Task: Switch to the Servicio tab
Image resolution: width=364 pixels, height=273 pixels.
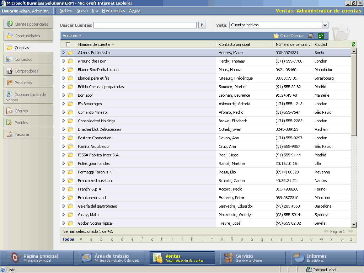Action: (x=253, y=258)
